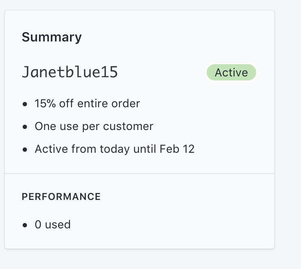Image resolution: width=301 pixels, height=269 pixels.
Task: Click the divider line above PERFORMANCE
Action: pos(140,174)
